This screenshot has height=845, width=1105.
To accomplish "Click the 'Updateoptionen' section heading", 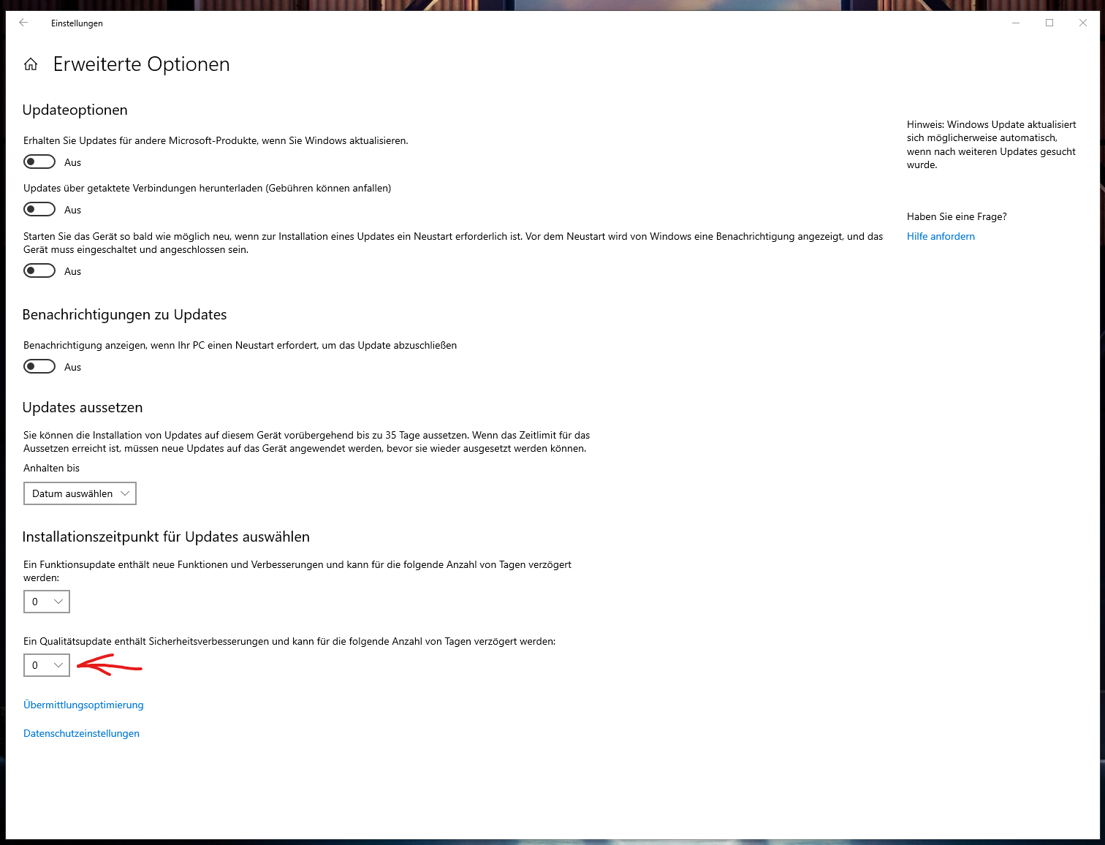I will (75, 110).
